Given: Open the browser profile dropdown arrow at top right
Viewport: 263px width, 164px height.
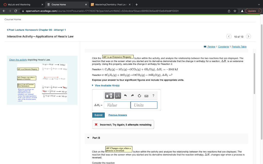Looking at the screenshot, I should click(x=259, y=4).
